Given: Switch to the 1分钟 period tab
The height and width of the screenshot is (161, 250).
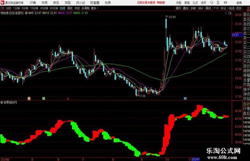Looking at the screenshot, I should coord(16,8).
